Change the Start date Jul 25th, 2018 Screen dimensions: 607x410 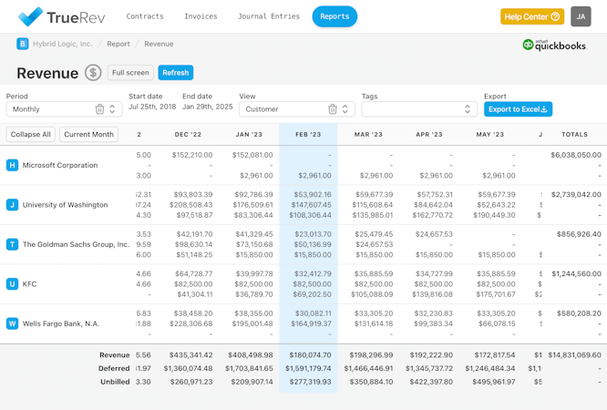tap(152, 107)
